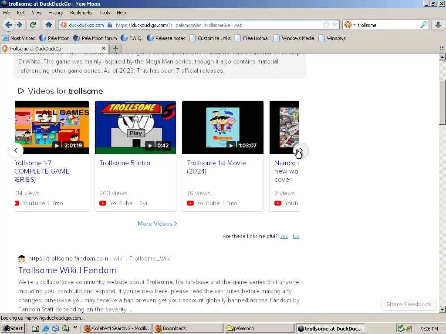This screenshot has height=334, width=446.
Task: Open the Windows bookmark in the bookmarks toolbar
Action: click(x=332, y=38)
